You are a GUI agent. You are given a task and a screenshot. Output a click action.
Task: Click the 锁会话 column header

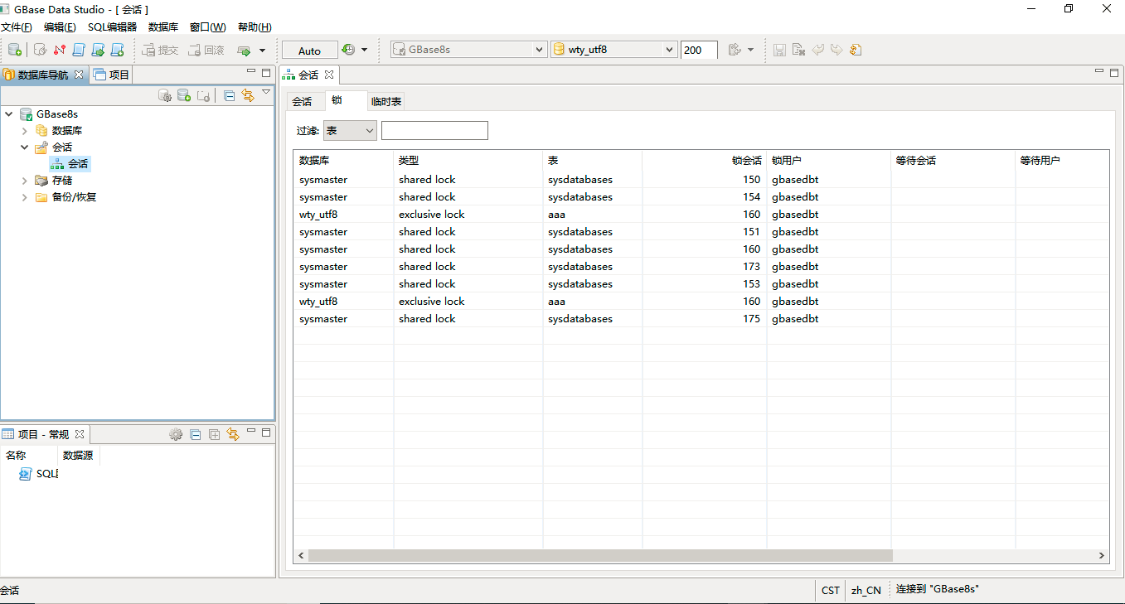pyautogui.click(x=745, y=161)
